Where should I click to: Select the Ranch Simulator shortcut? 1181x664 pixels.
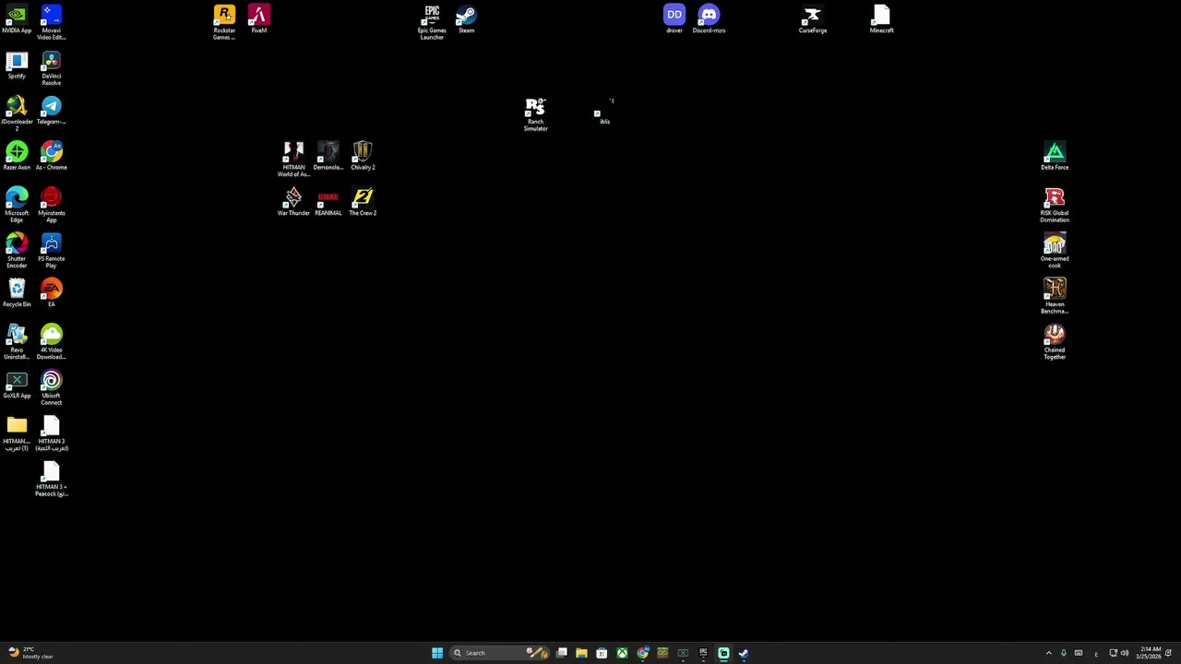pyautogui.click(x=535, y=114)
